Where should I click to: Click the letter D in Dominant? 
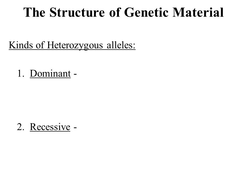tap(33, 73)
